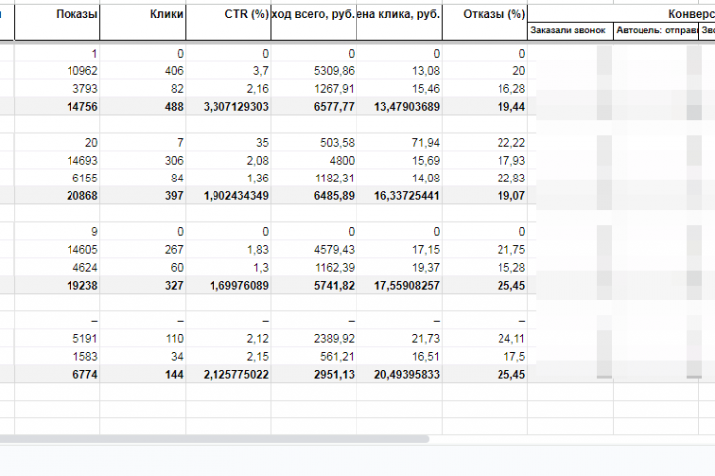
Task: Select bounce total 19,44
Action: coord(486,106)
